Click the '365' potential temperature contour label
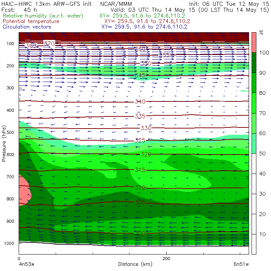The height and width of the screenshot is (271, 271). [31, 46]
